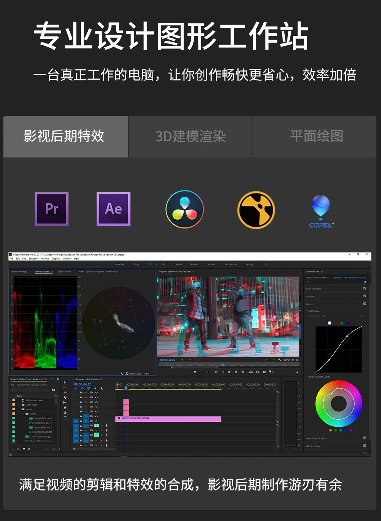Click the Mark Out brace button
Viewport: 381px width, 521px height.
click(x=208, y=372)
